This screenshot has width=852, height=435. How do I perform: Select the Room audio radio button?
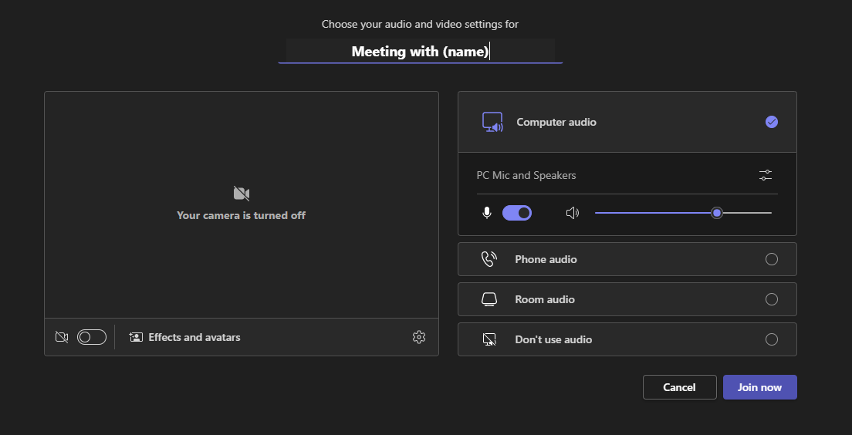(772, 299)
